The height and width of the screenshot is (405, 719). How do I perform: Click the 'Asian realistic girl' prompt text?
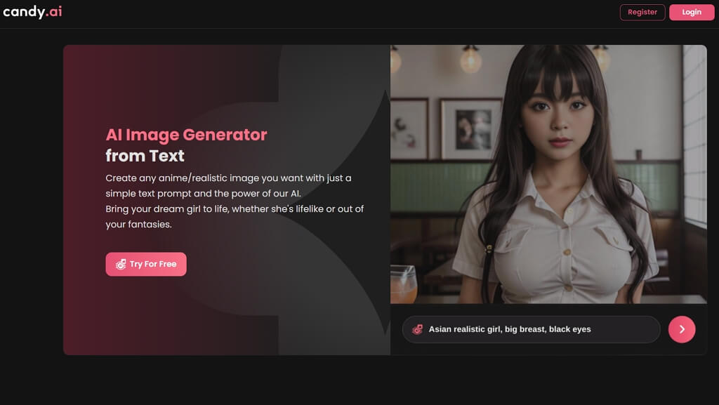coord(465,329)
